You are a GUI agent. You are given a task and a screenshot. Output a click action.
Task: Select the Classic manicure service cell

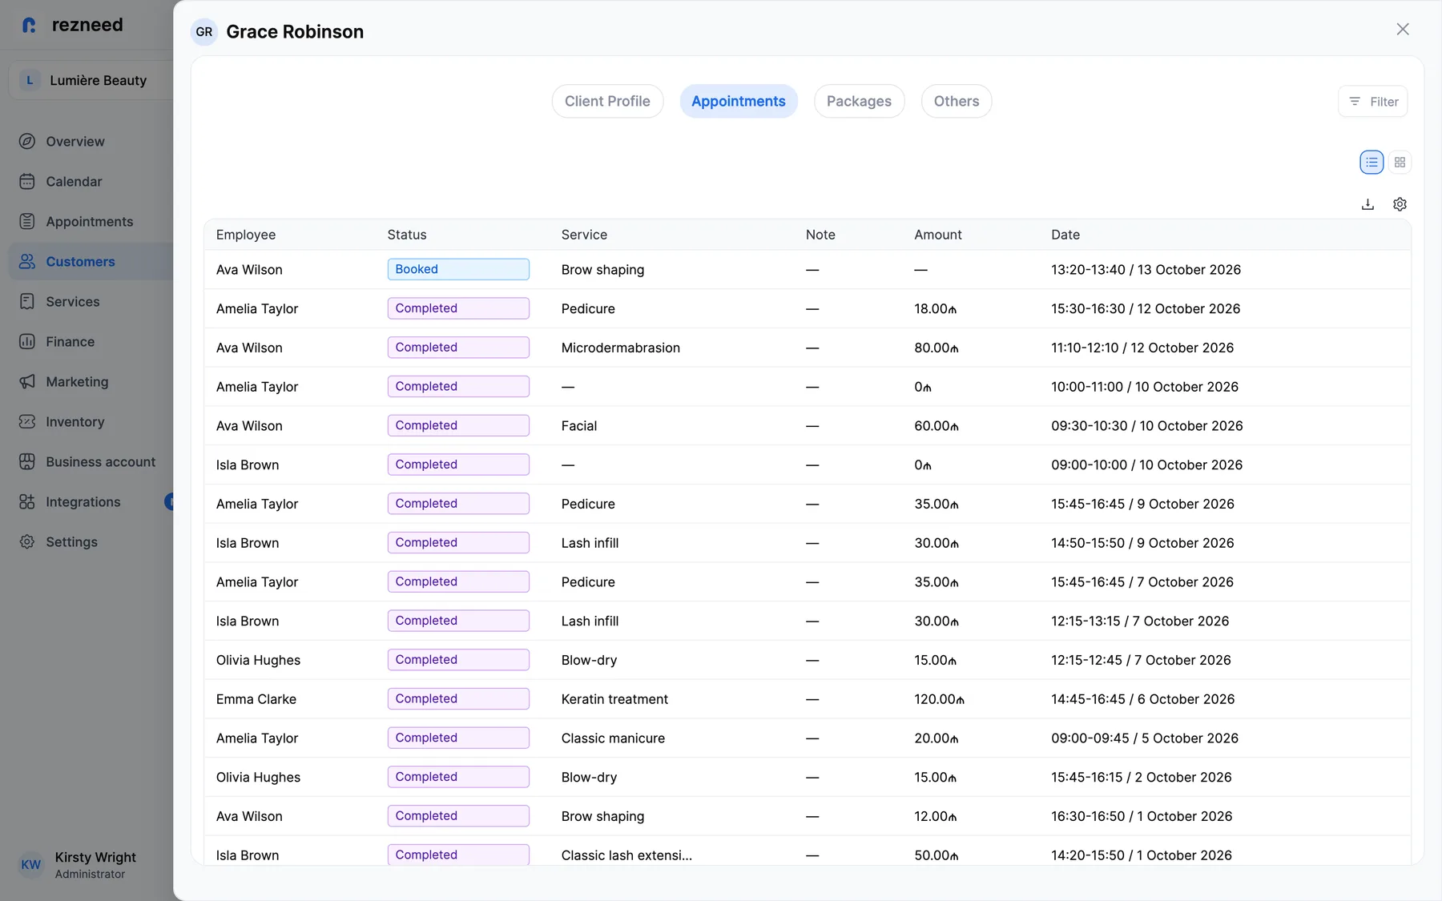pyautogui.click(x=613, y=738)
